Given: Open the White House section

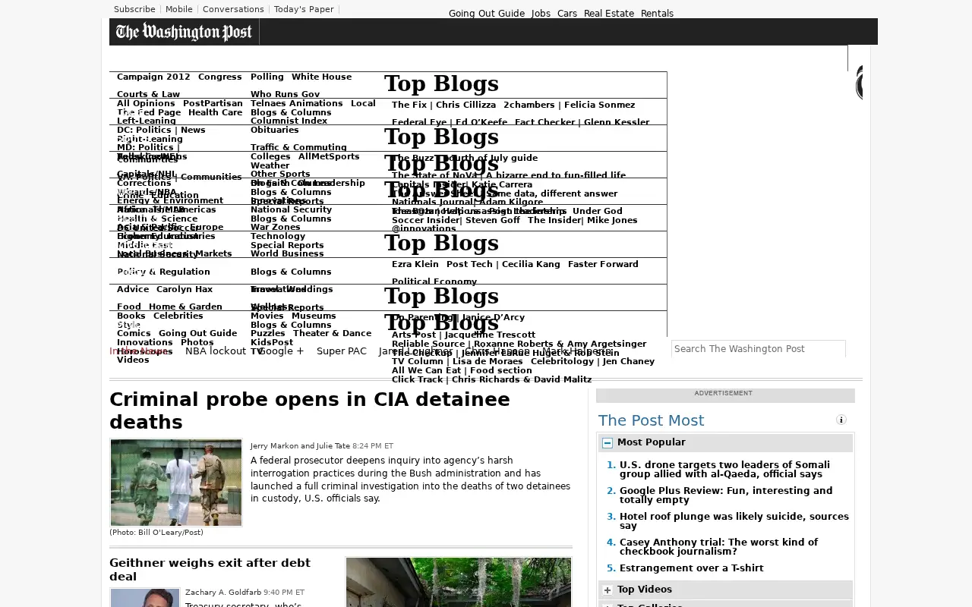Looking at the screenshot, I should click(321, 77).
